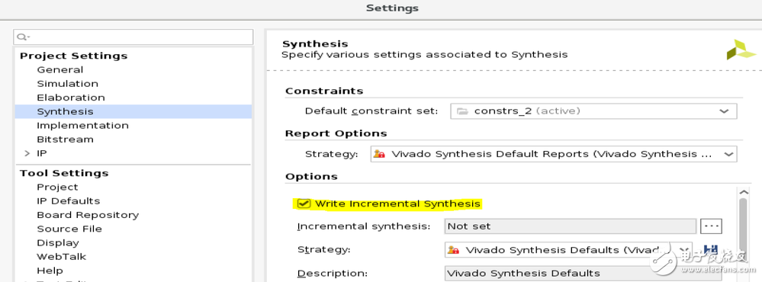Open Bitstream settings
Viewport: 762px width, 282px height.
[x=65, y=139]
